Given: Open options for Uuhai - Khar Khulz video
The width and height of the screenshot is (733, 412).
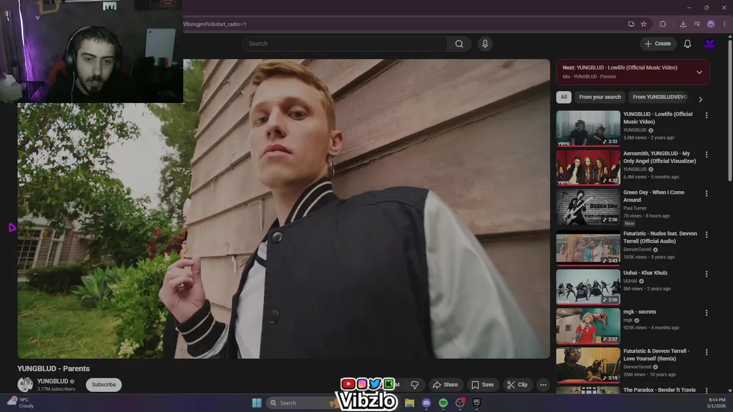Looking at the screenshot, I should tap(706, 274).
